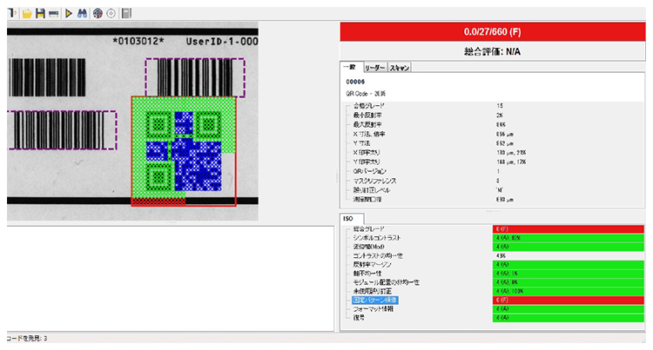The height and width of the screenshot is (350, 653).
Task: Select the 一般 tab
Action: [x=349, y=67]
